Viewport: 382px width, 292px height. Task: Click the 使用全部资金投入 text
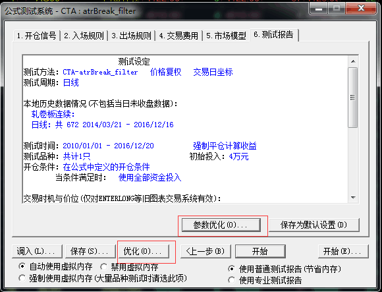150,177
